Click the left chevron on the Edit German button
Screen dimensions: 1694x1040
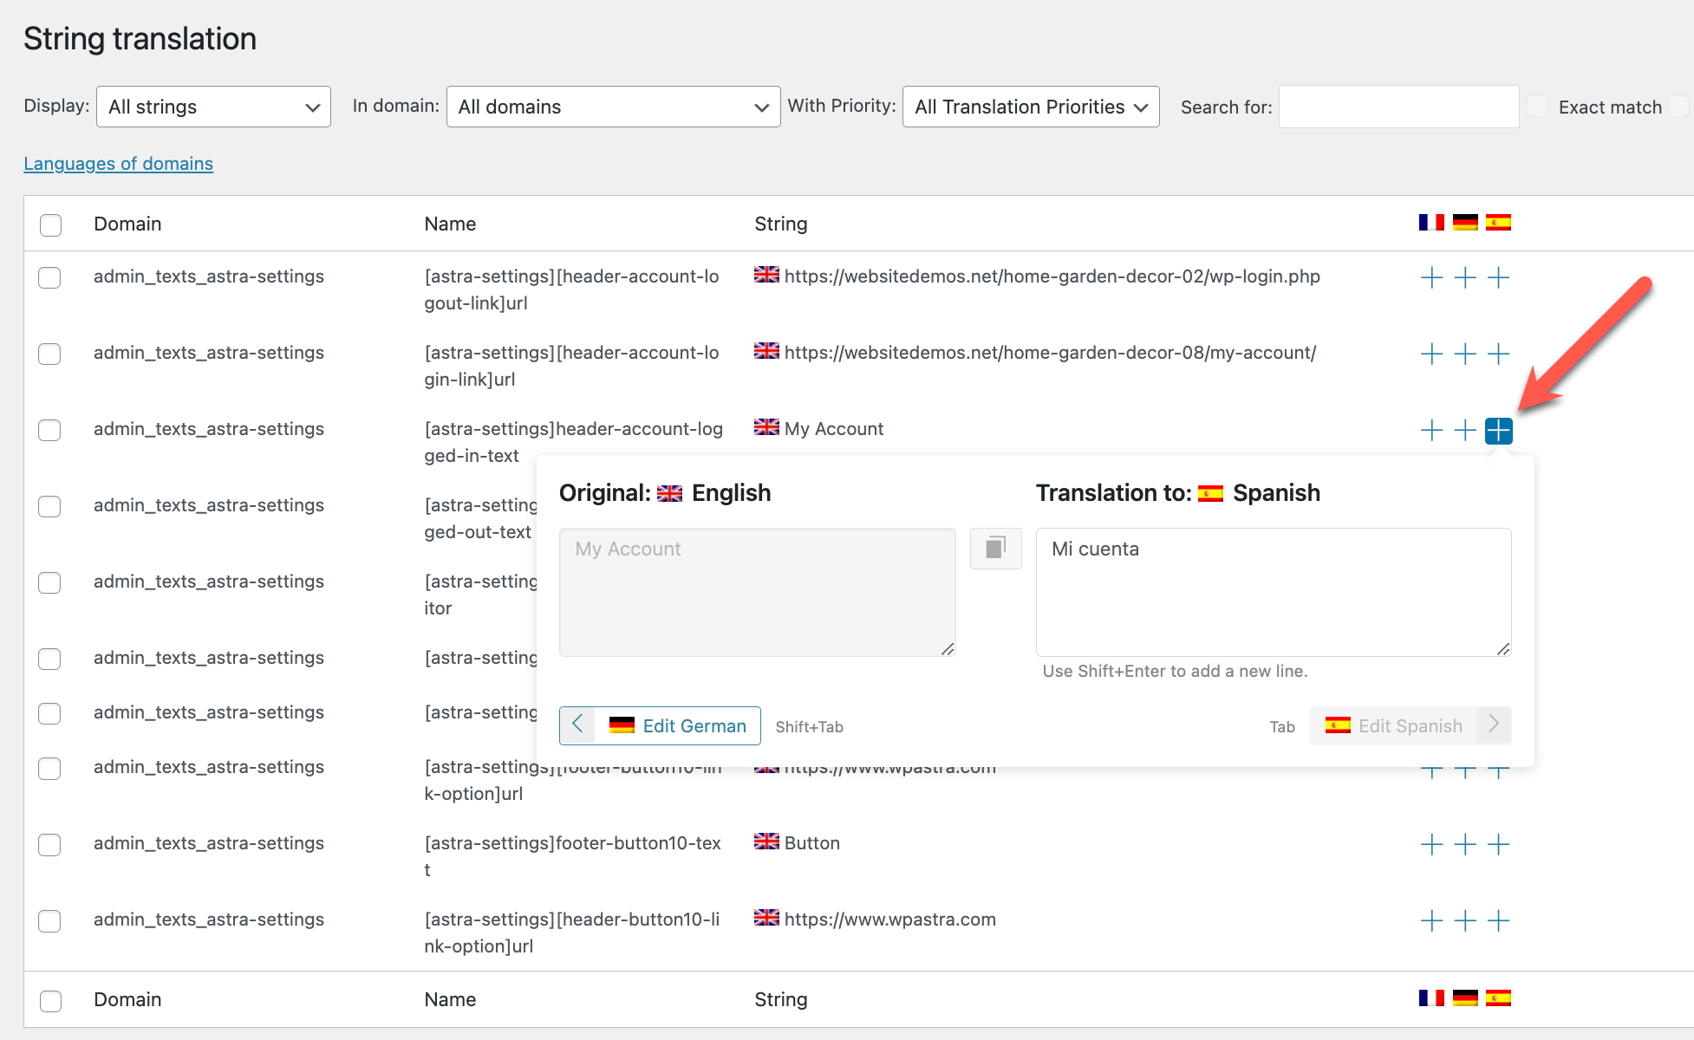click(x=577, y=725)
